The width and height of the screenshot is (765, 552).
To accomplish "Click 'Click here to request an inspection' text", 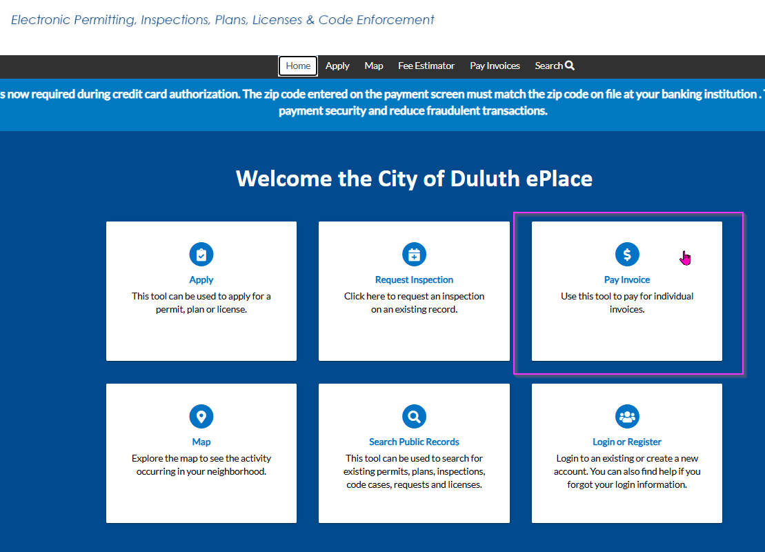I will pyautogui.click(x=414, y=303).
